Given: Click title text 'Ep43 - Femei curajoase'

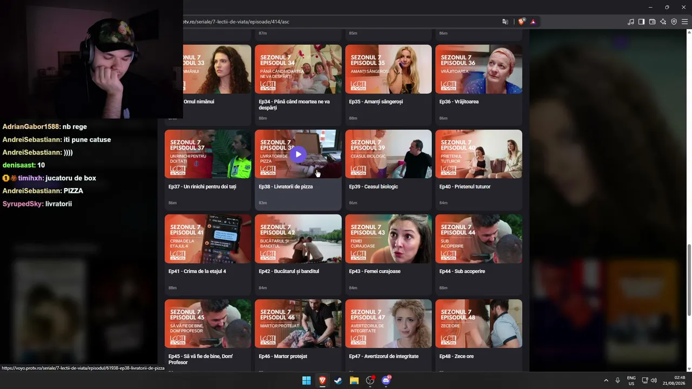Looking at the screenshot, I should [375, 271].
